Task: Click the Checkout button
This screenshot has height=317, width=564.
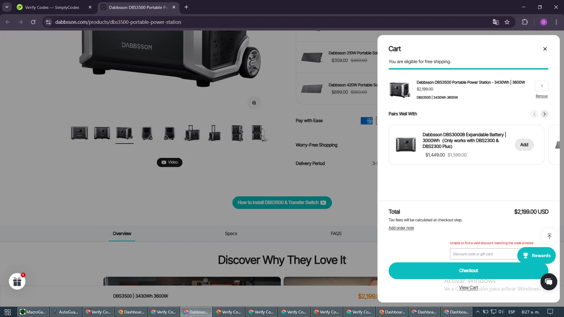Action: [468, 270]
